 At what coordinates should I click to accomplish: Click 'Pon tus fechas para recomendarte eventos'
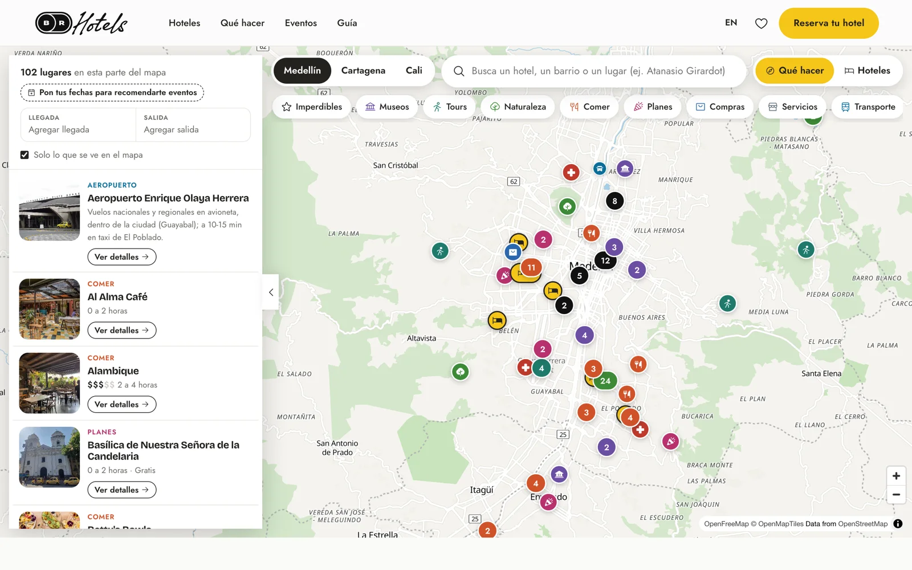click(x=112, y=92)
